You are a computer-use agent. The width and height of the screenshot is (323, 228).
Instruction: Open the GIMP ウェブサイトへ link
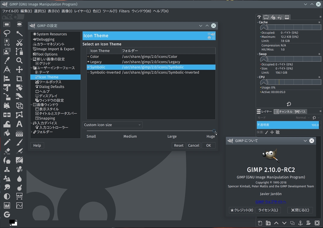tap(271, 202)
